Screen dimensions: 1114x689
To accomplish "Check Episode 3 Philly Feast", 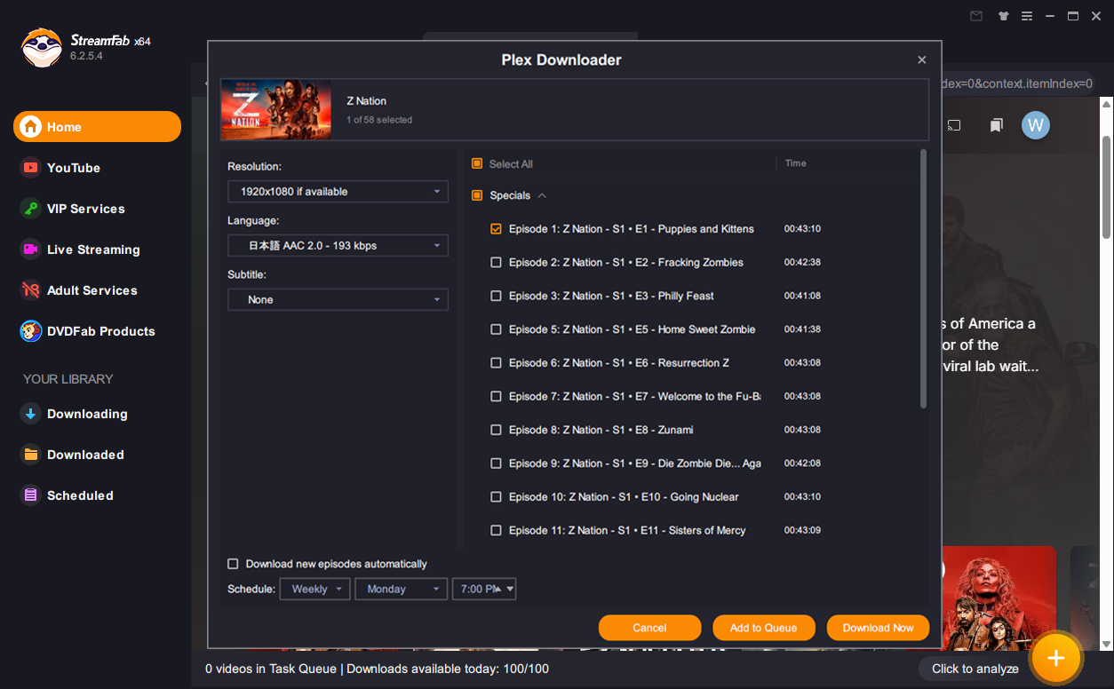I will [497, 296].
